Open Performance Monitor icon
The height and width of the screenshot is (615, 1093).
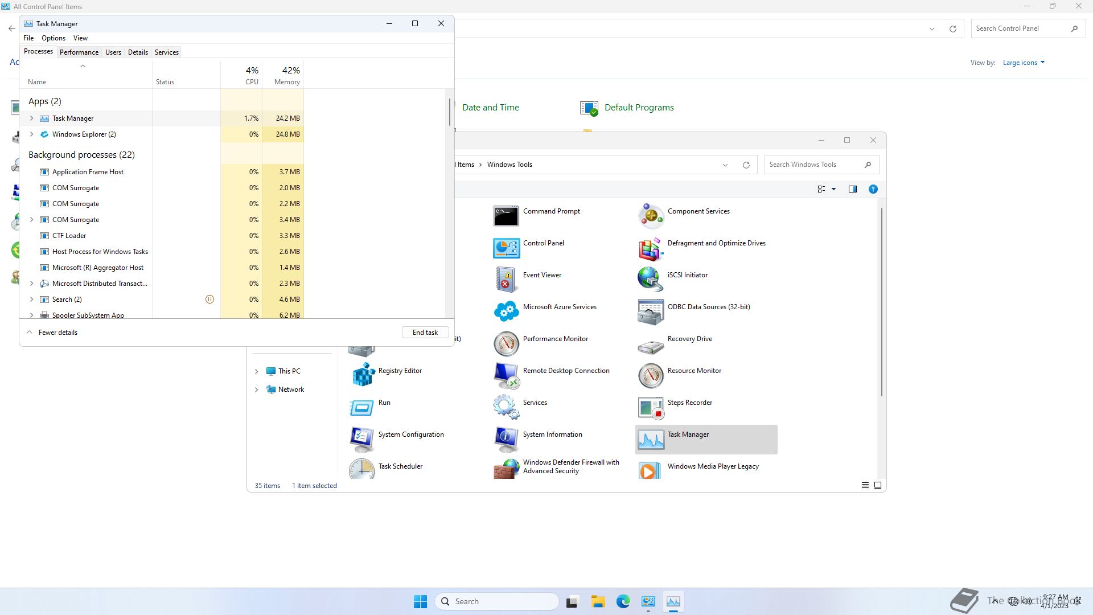(506, 344)
